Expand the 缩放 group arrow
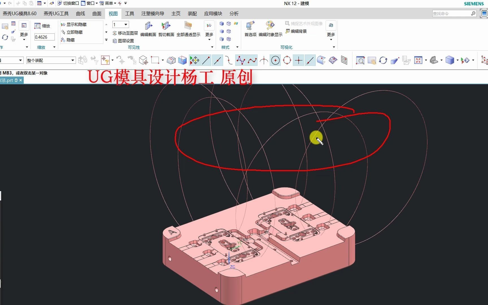 click(x=54, y=47)
